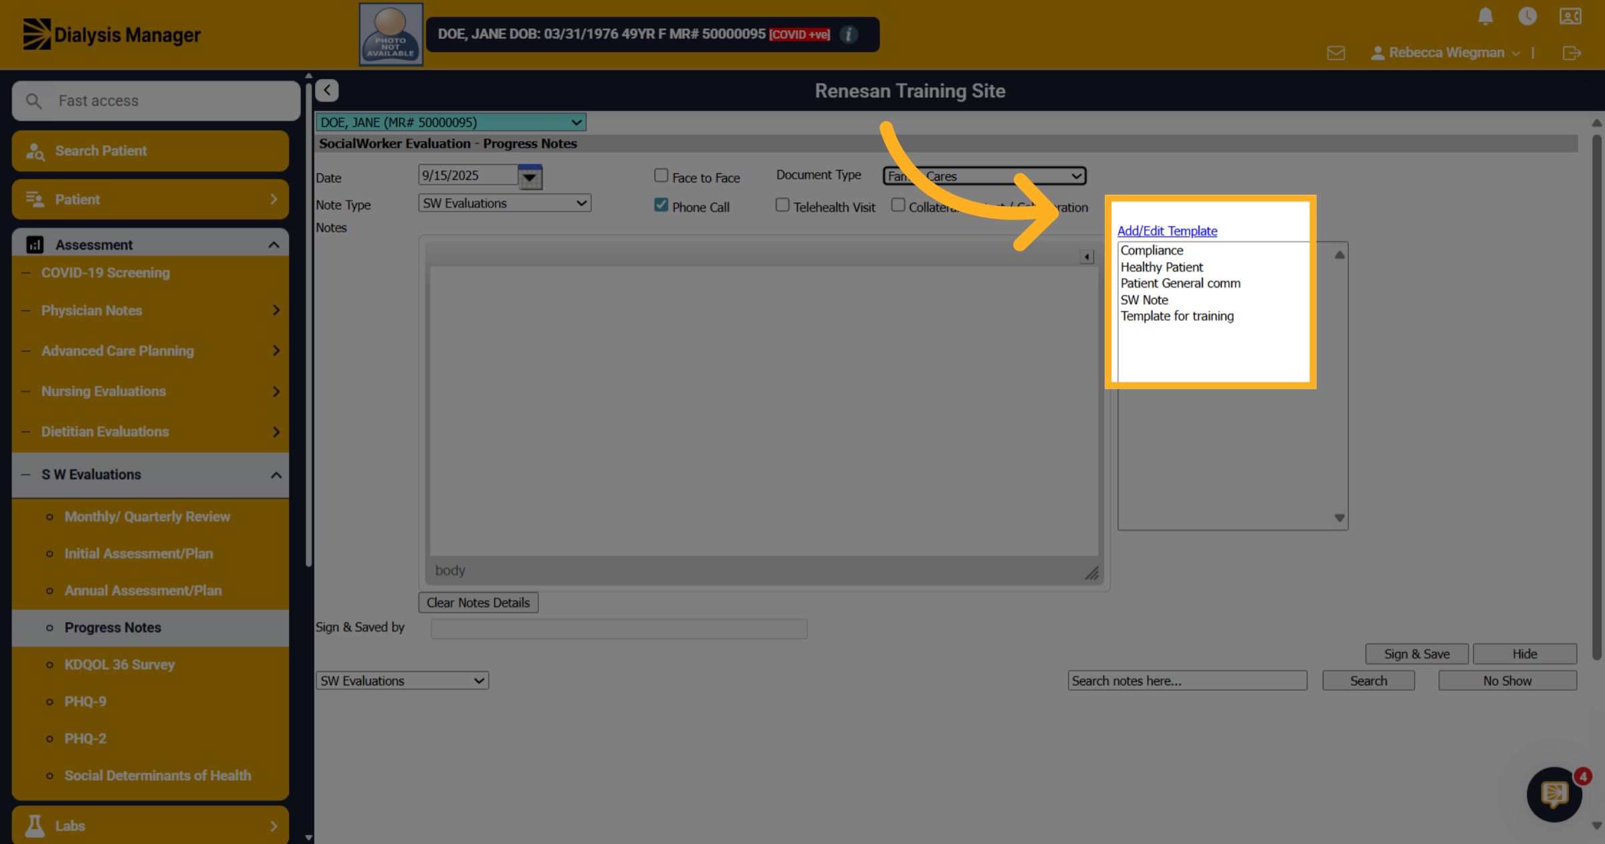The image size is (1605, 844).
Task: Open bottom SW Evaluations dropdown
Action: coord(402,680)
